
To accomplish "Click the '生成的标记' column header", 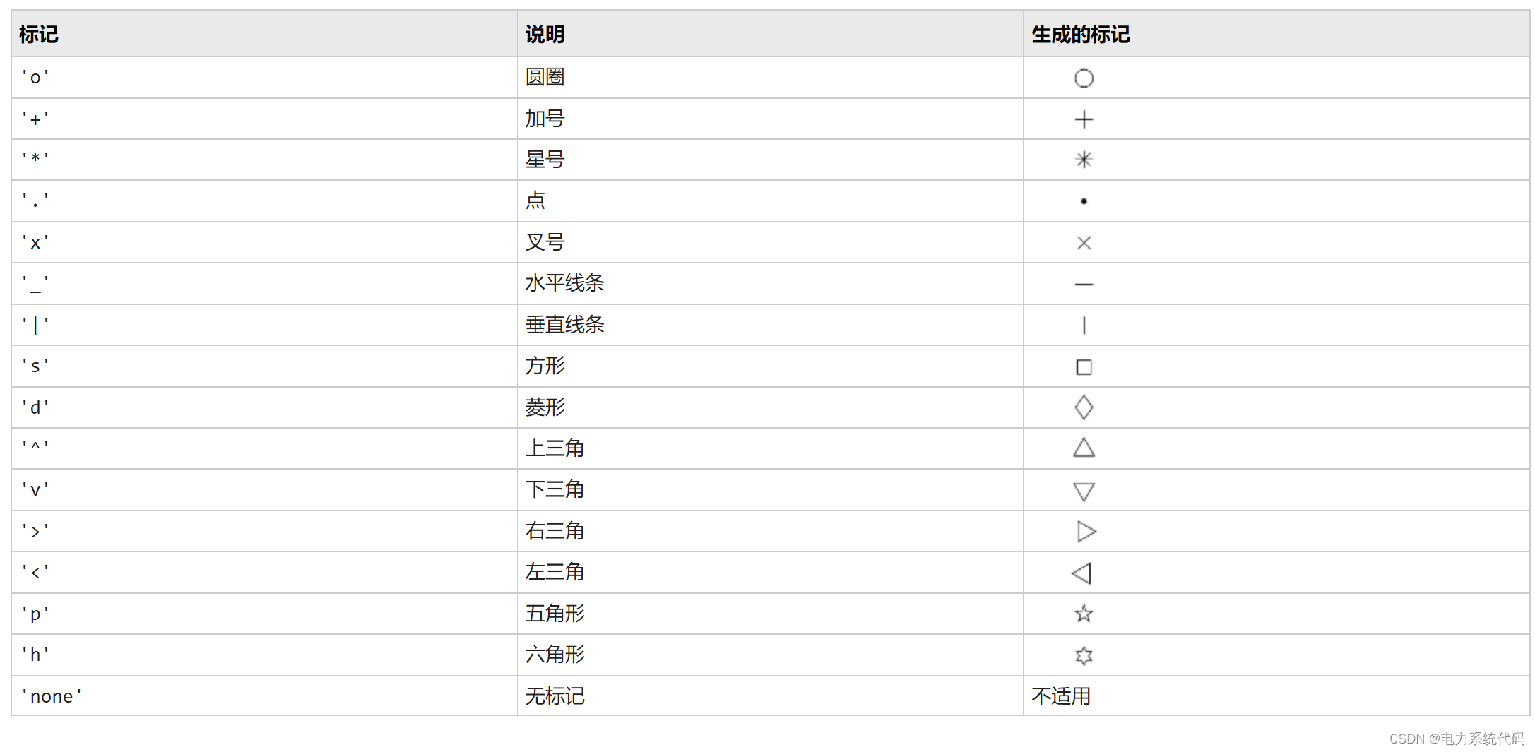I will coord(1080,35).
